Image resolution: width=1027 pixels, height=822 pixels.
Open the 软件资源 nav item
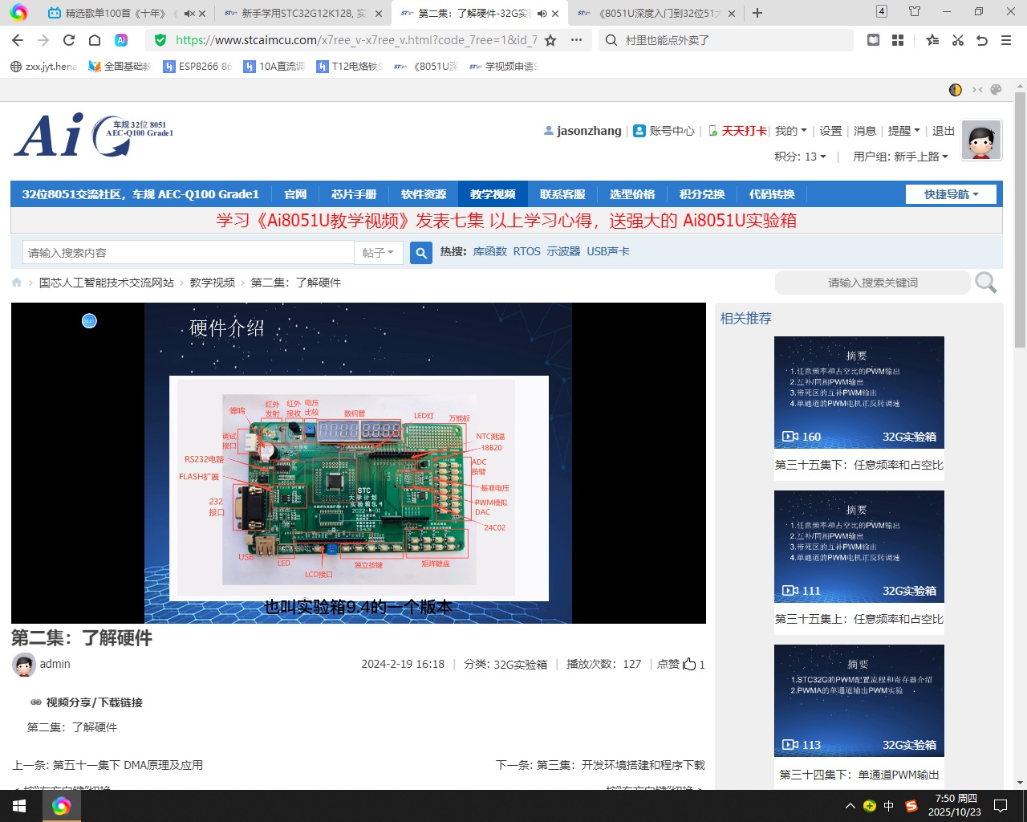[x=424, y=194]
